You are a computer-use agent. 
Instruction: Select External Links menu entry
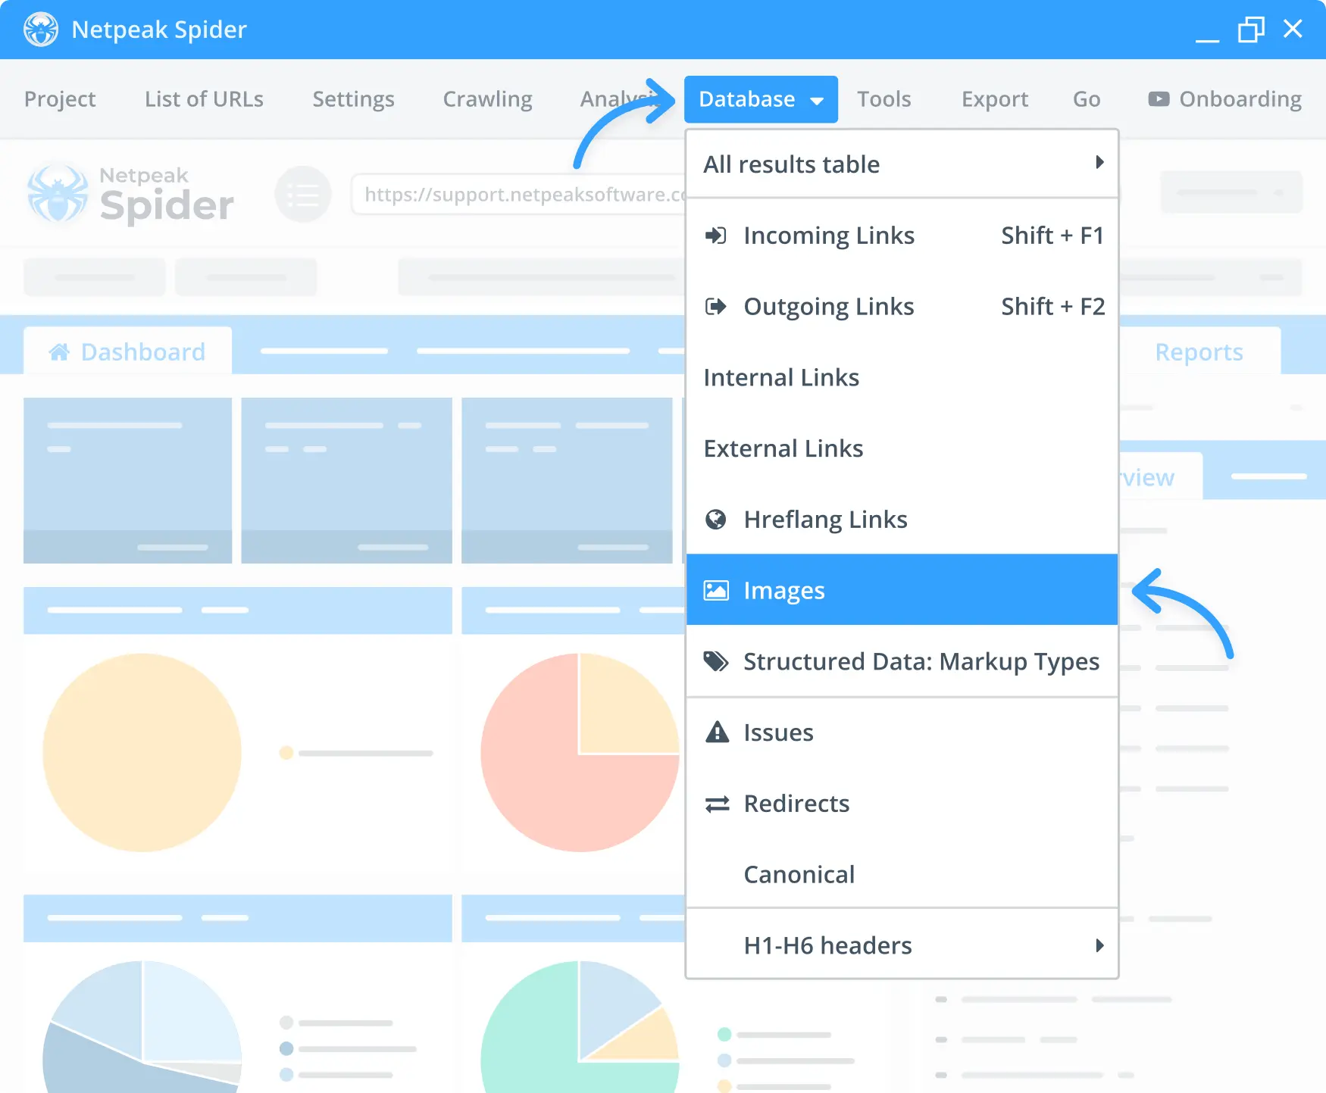[902, 448]
